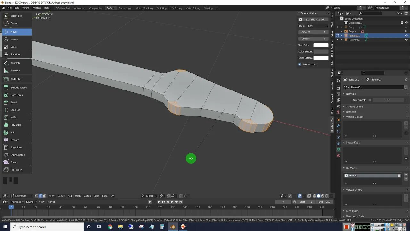This screenshot has width=410, height=231.
Task: Add a new UV map with plus button
Action: click(x=406, y=175)
